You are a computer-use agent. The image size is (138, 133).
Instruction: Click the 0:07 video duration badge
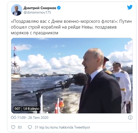[18, 109]
